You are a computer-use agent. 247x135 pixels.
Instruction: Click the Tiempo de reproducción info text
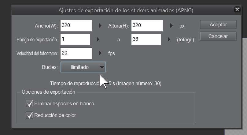point(106,83)
